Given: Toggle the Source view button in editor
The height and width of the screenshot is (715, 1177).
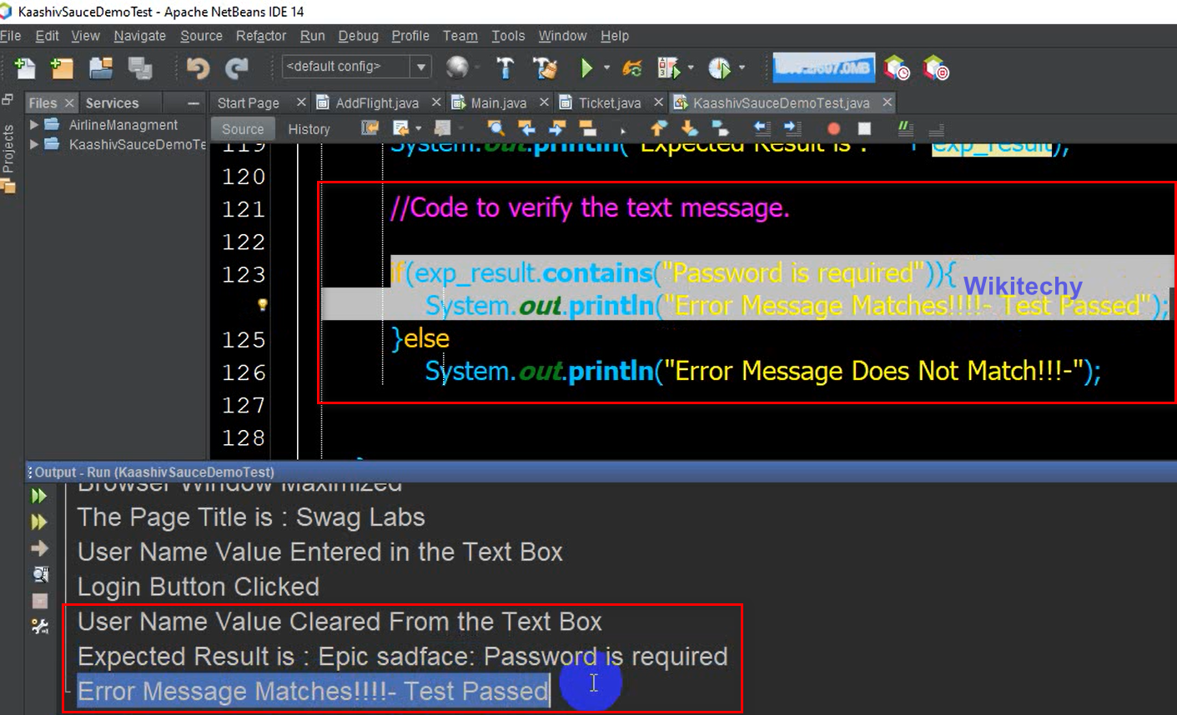Looking at the screenshot, I should point(243,129).
